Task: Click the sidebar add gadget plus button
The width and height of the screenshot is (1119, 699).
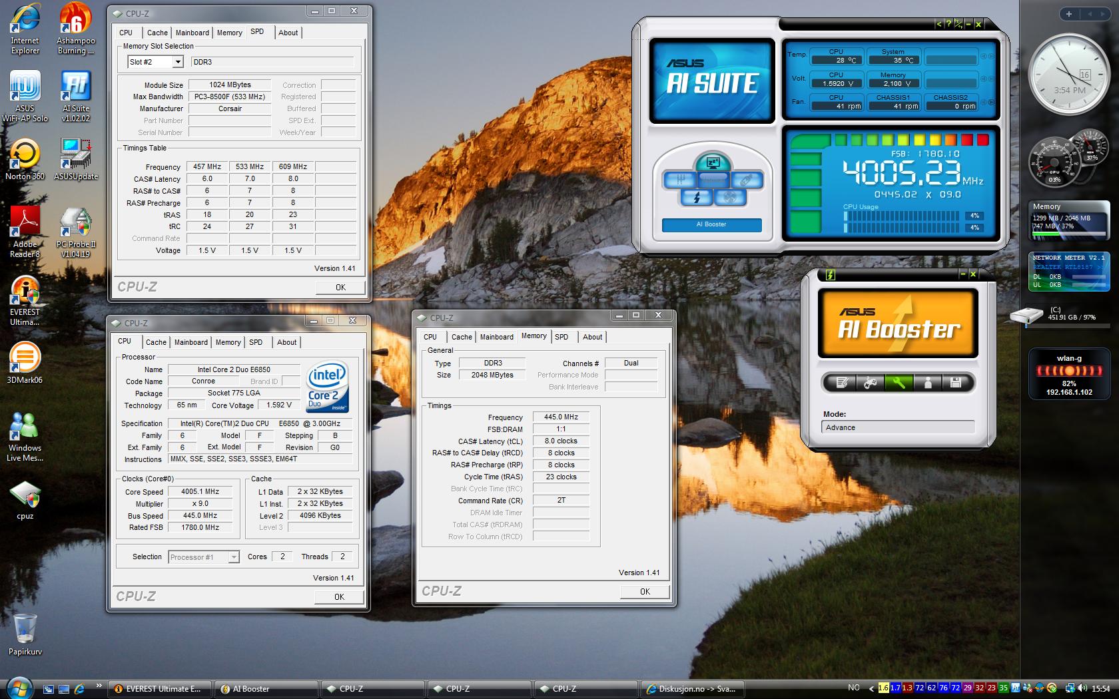Action: pos(1069,14)
